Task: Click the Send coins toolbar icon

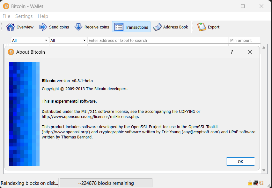Action: (x=43, y=27)
